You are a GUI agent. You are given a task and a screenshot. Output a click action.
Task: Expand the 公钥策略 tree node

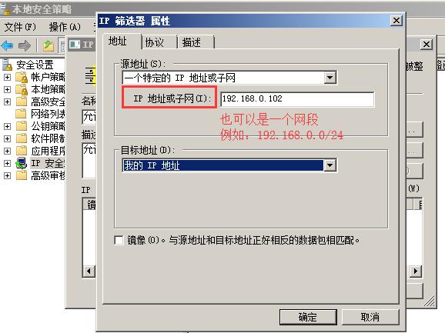(x=8, y=126)
